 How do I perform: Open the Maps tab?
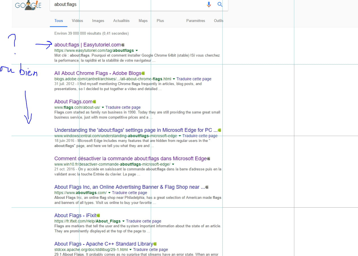[x=143, y=21]
